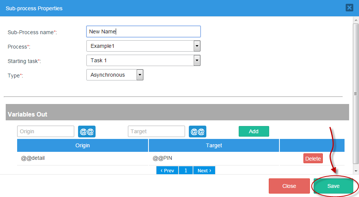359x197 pixels.
Task: Click the Origin column header
Action: [x=83, y=145]
